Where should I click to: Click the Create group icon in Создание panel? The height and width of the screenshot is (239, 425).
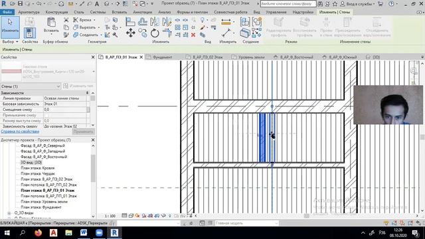tap(257, 21)
